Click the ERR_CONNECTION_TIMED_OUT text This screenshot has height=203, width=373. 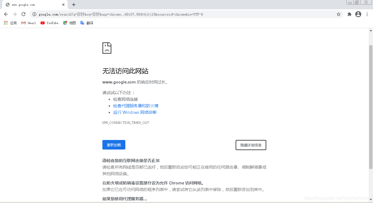pyautogui.click(x=126, y=123)
